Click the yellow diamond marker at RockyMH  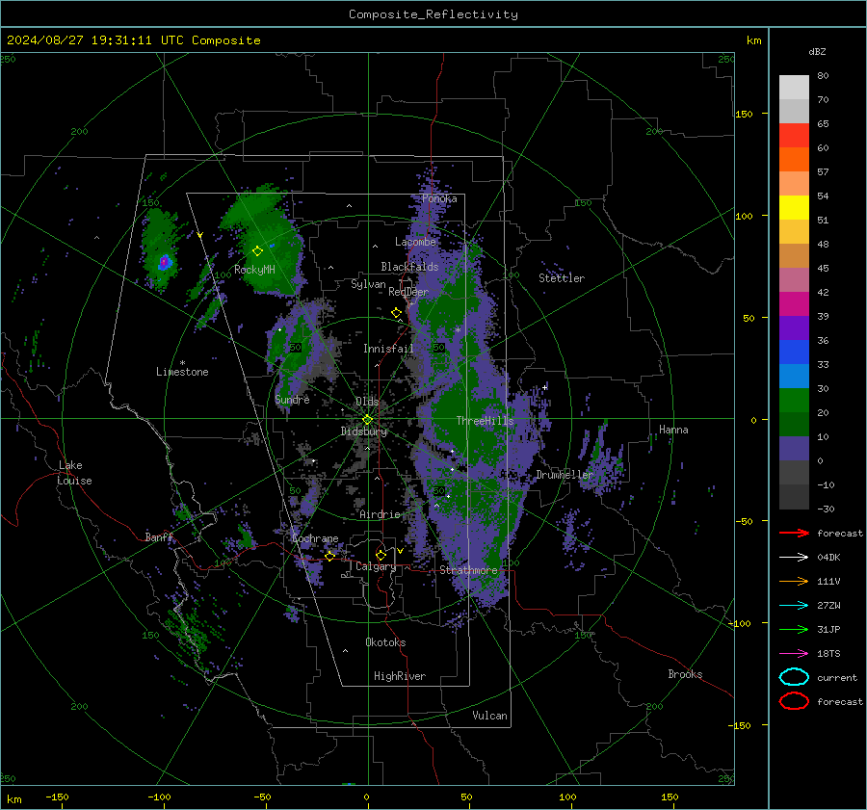click(x=257, y=251)
